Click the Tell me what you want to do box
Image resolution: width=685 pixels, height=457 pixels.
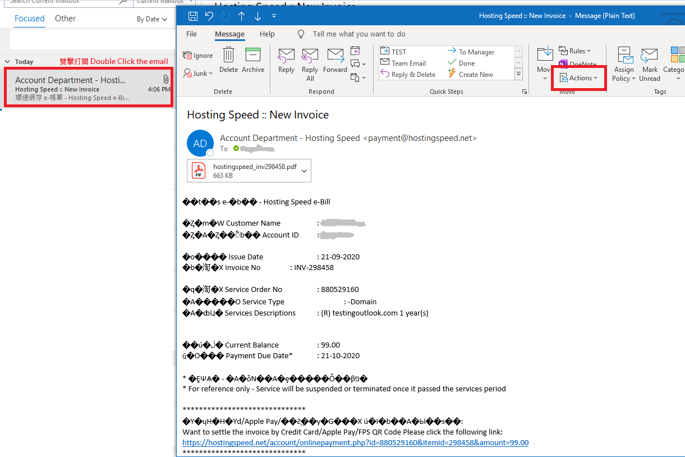point(359,34)
